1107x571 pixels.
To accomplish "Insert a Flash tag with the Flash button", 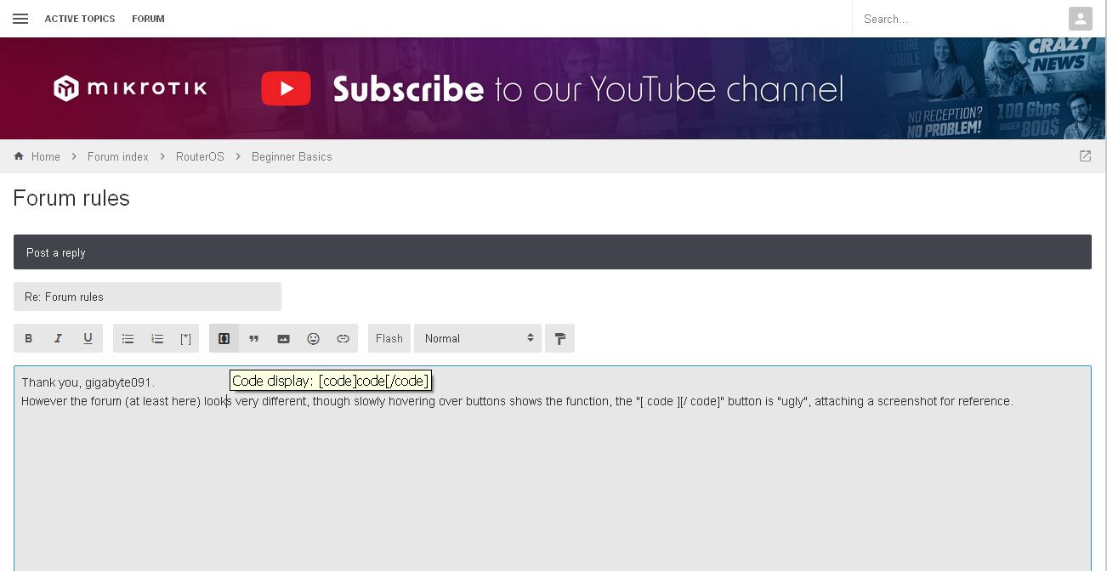I will tap(389, 338).
